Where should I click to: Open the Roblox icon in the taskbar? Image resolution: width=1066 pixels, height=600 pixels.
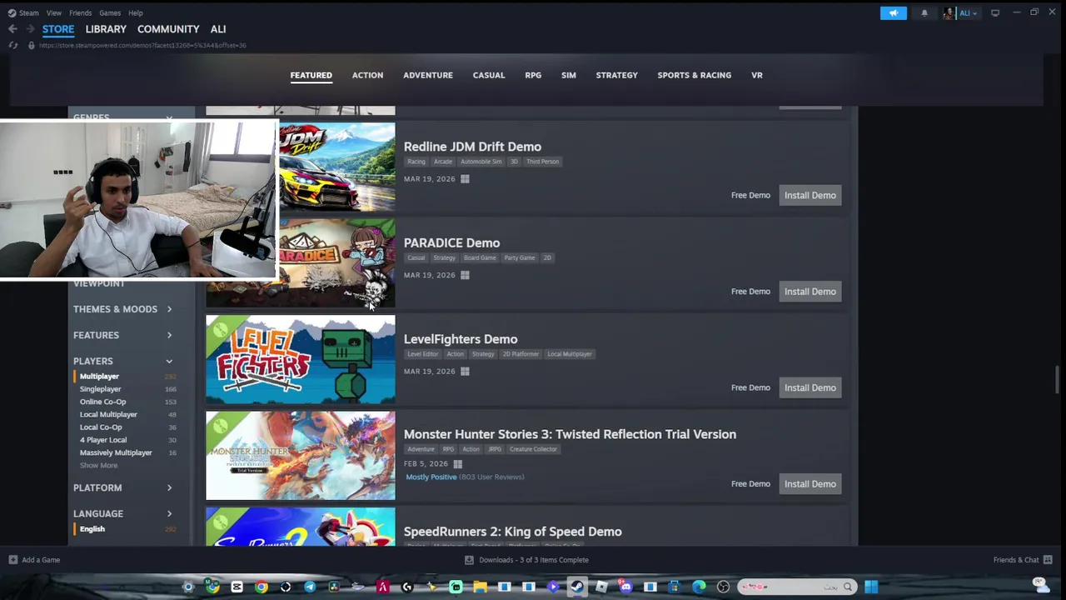[601, 587]
